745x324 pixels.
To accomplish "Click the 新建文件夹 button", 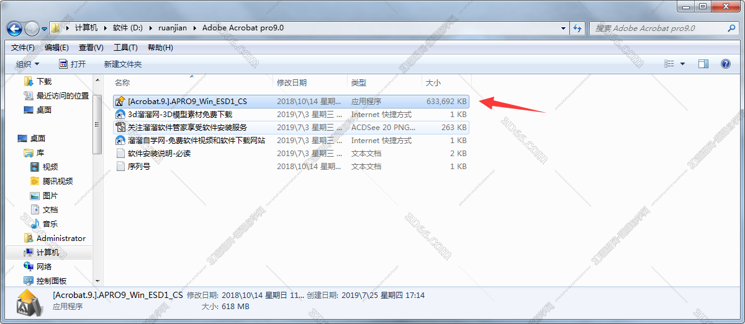I will [x=123, y=64].
